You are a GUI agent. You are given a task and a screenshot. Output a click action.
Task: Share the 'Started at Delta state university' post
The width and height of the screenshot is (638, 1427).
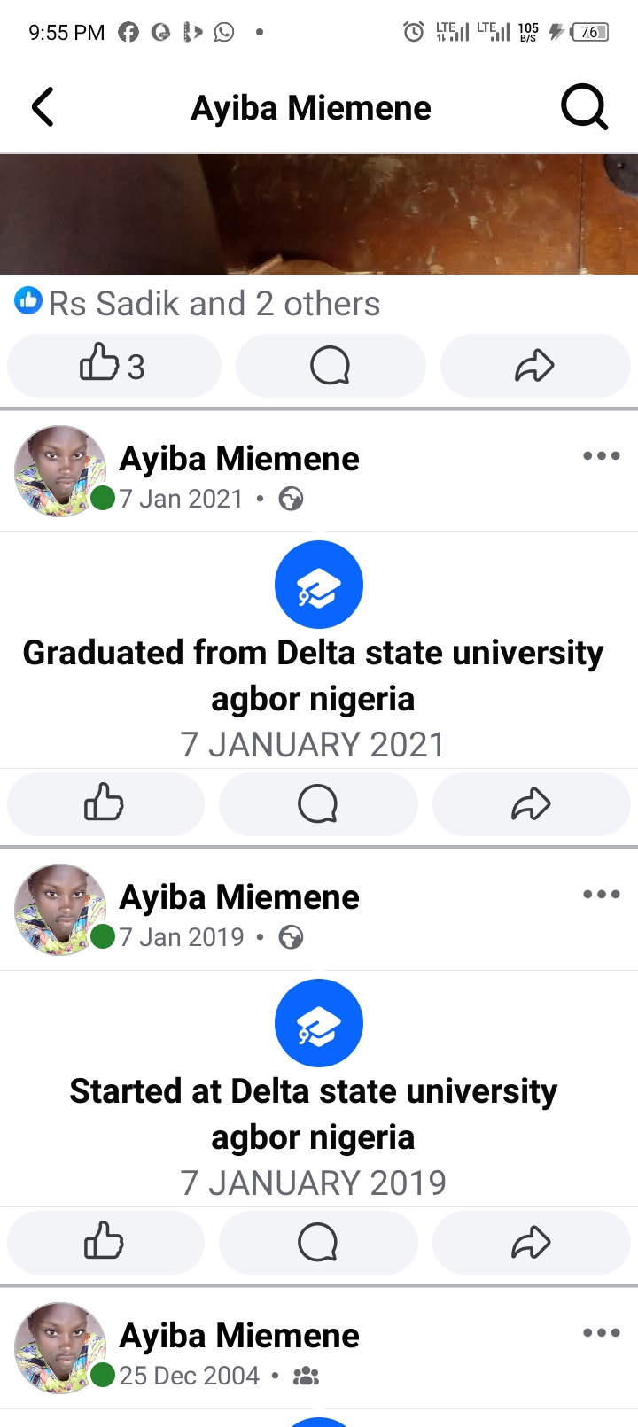[x=531, y=1242]
